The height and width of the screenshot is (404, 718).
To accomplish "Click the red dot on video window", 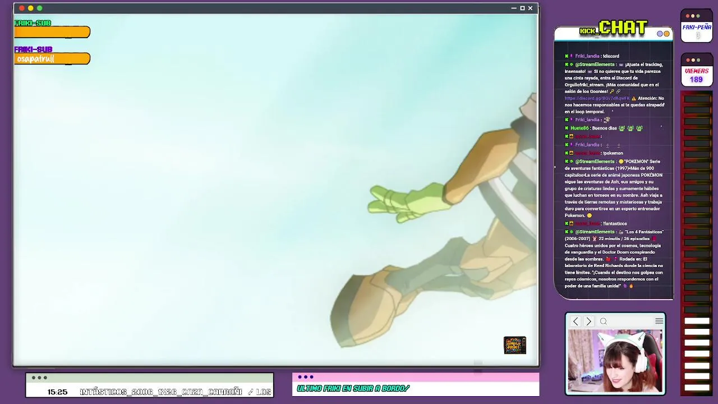I will point(21,8).
